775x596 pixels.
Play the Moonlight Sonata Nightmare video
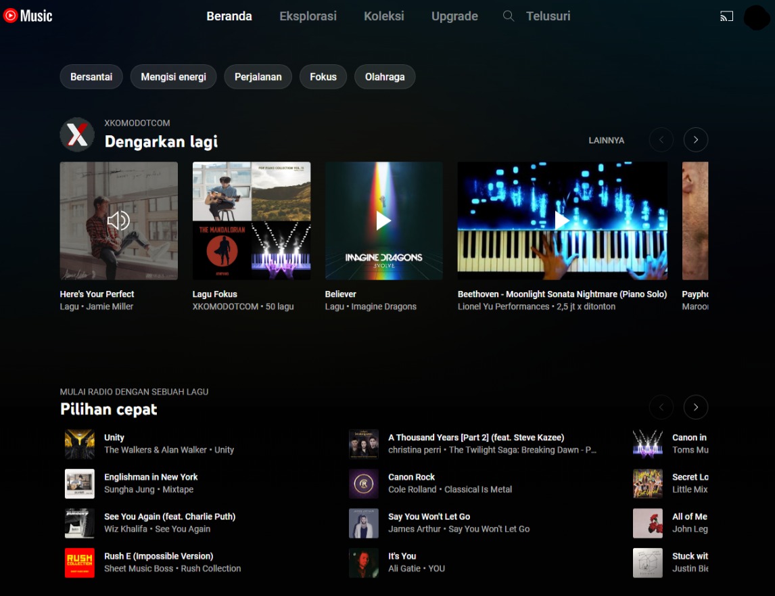[562, 221]
